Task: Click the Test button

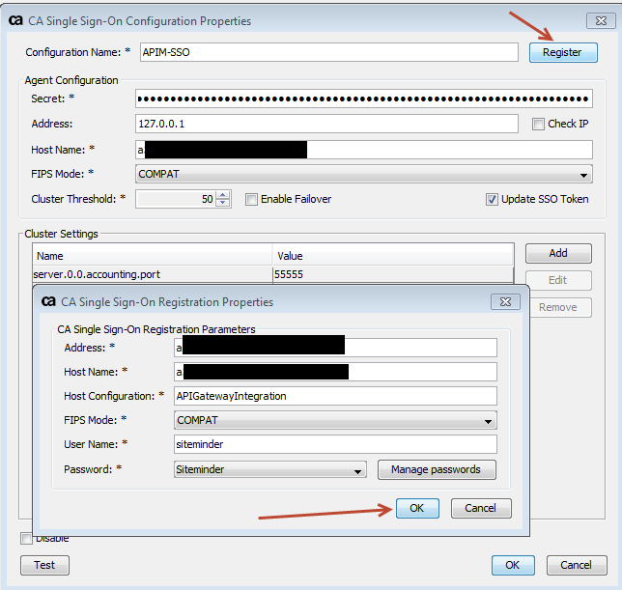Action: 44,566
